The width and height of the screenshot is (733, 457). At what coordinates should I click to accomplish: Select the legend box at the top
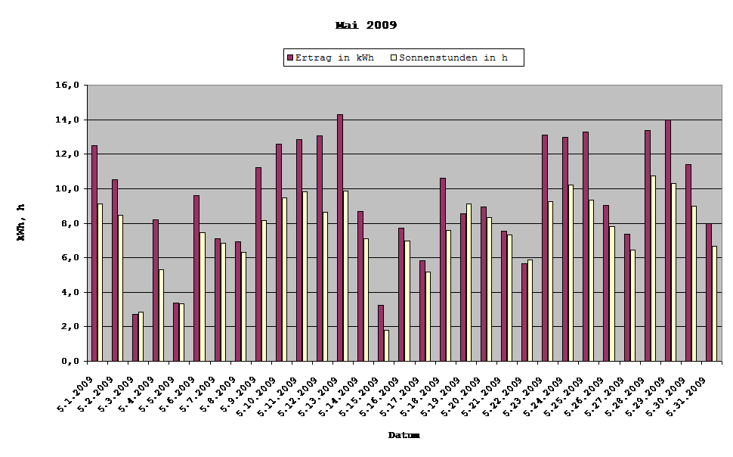click(x=404, y=57)
